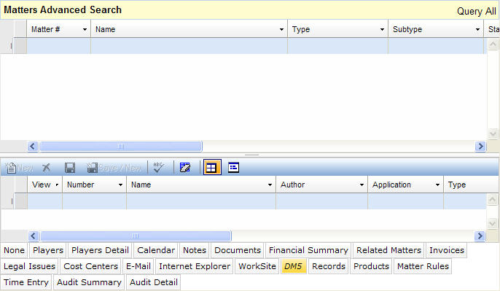Image resolution: width=500 pixels, height=291 pixels.
Task: Click the Delete (X) toolbar icon
Action: (46, 168)
